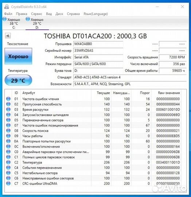Open the Сервис menu
This screenshot has width=191, height=197.
pyautogui.click(x=36, y=14)
